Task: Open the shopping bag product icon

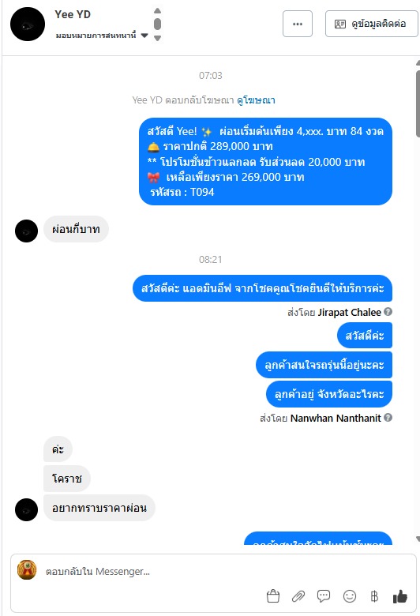Action: (x=272, y=596)
